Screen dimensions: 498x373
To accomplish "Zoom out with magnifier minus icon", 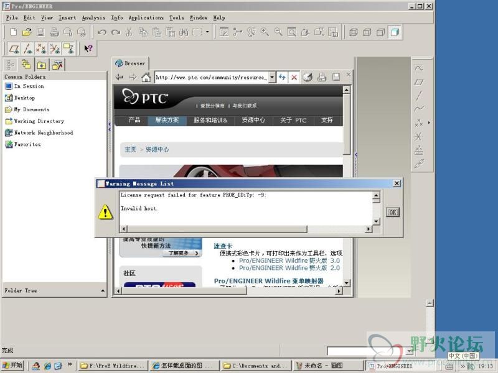I will point(278,32).
